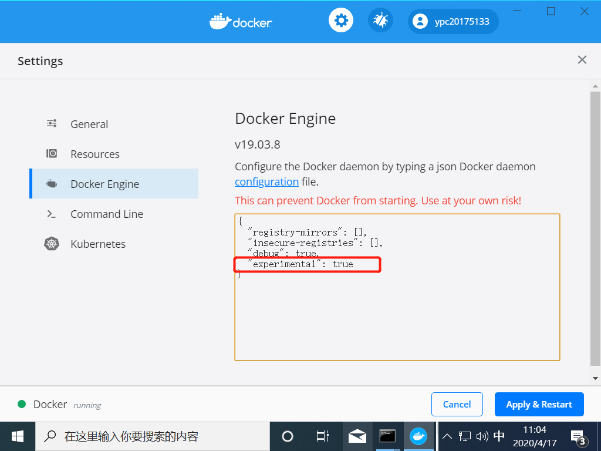Click the General sliders icon

(52, 123)
